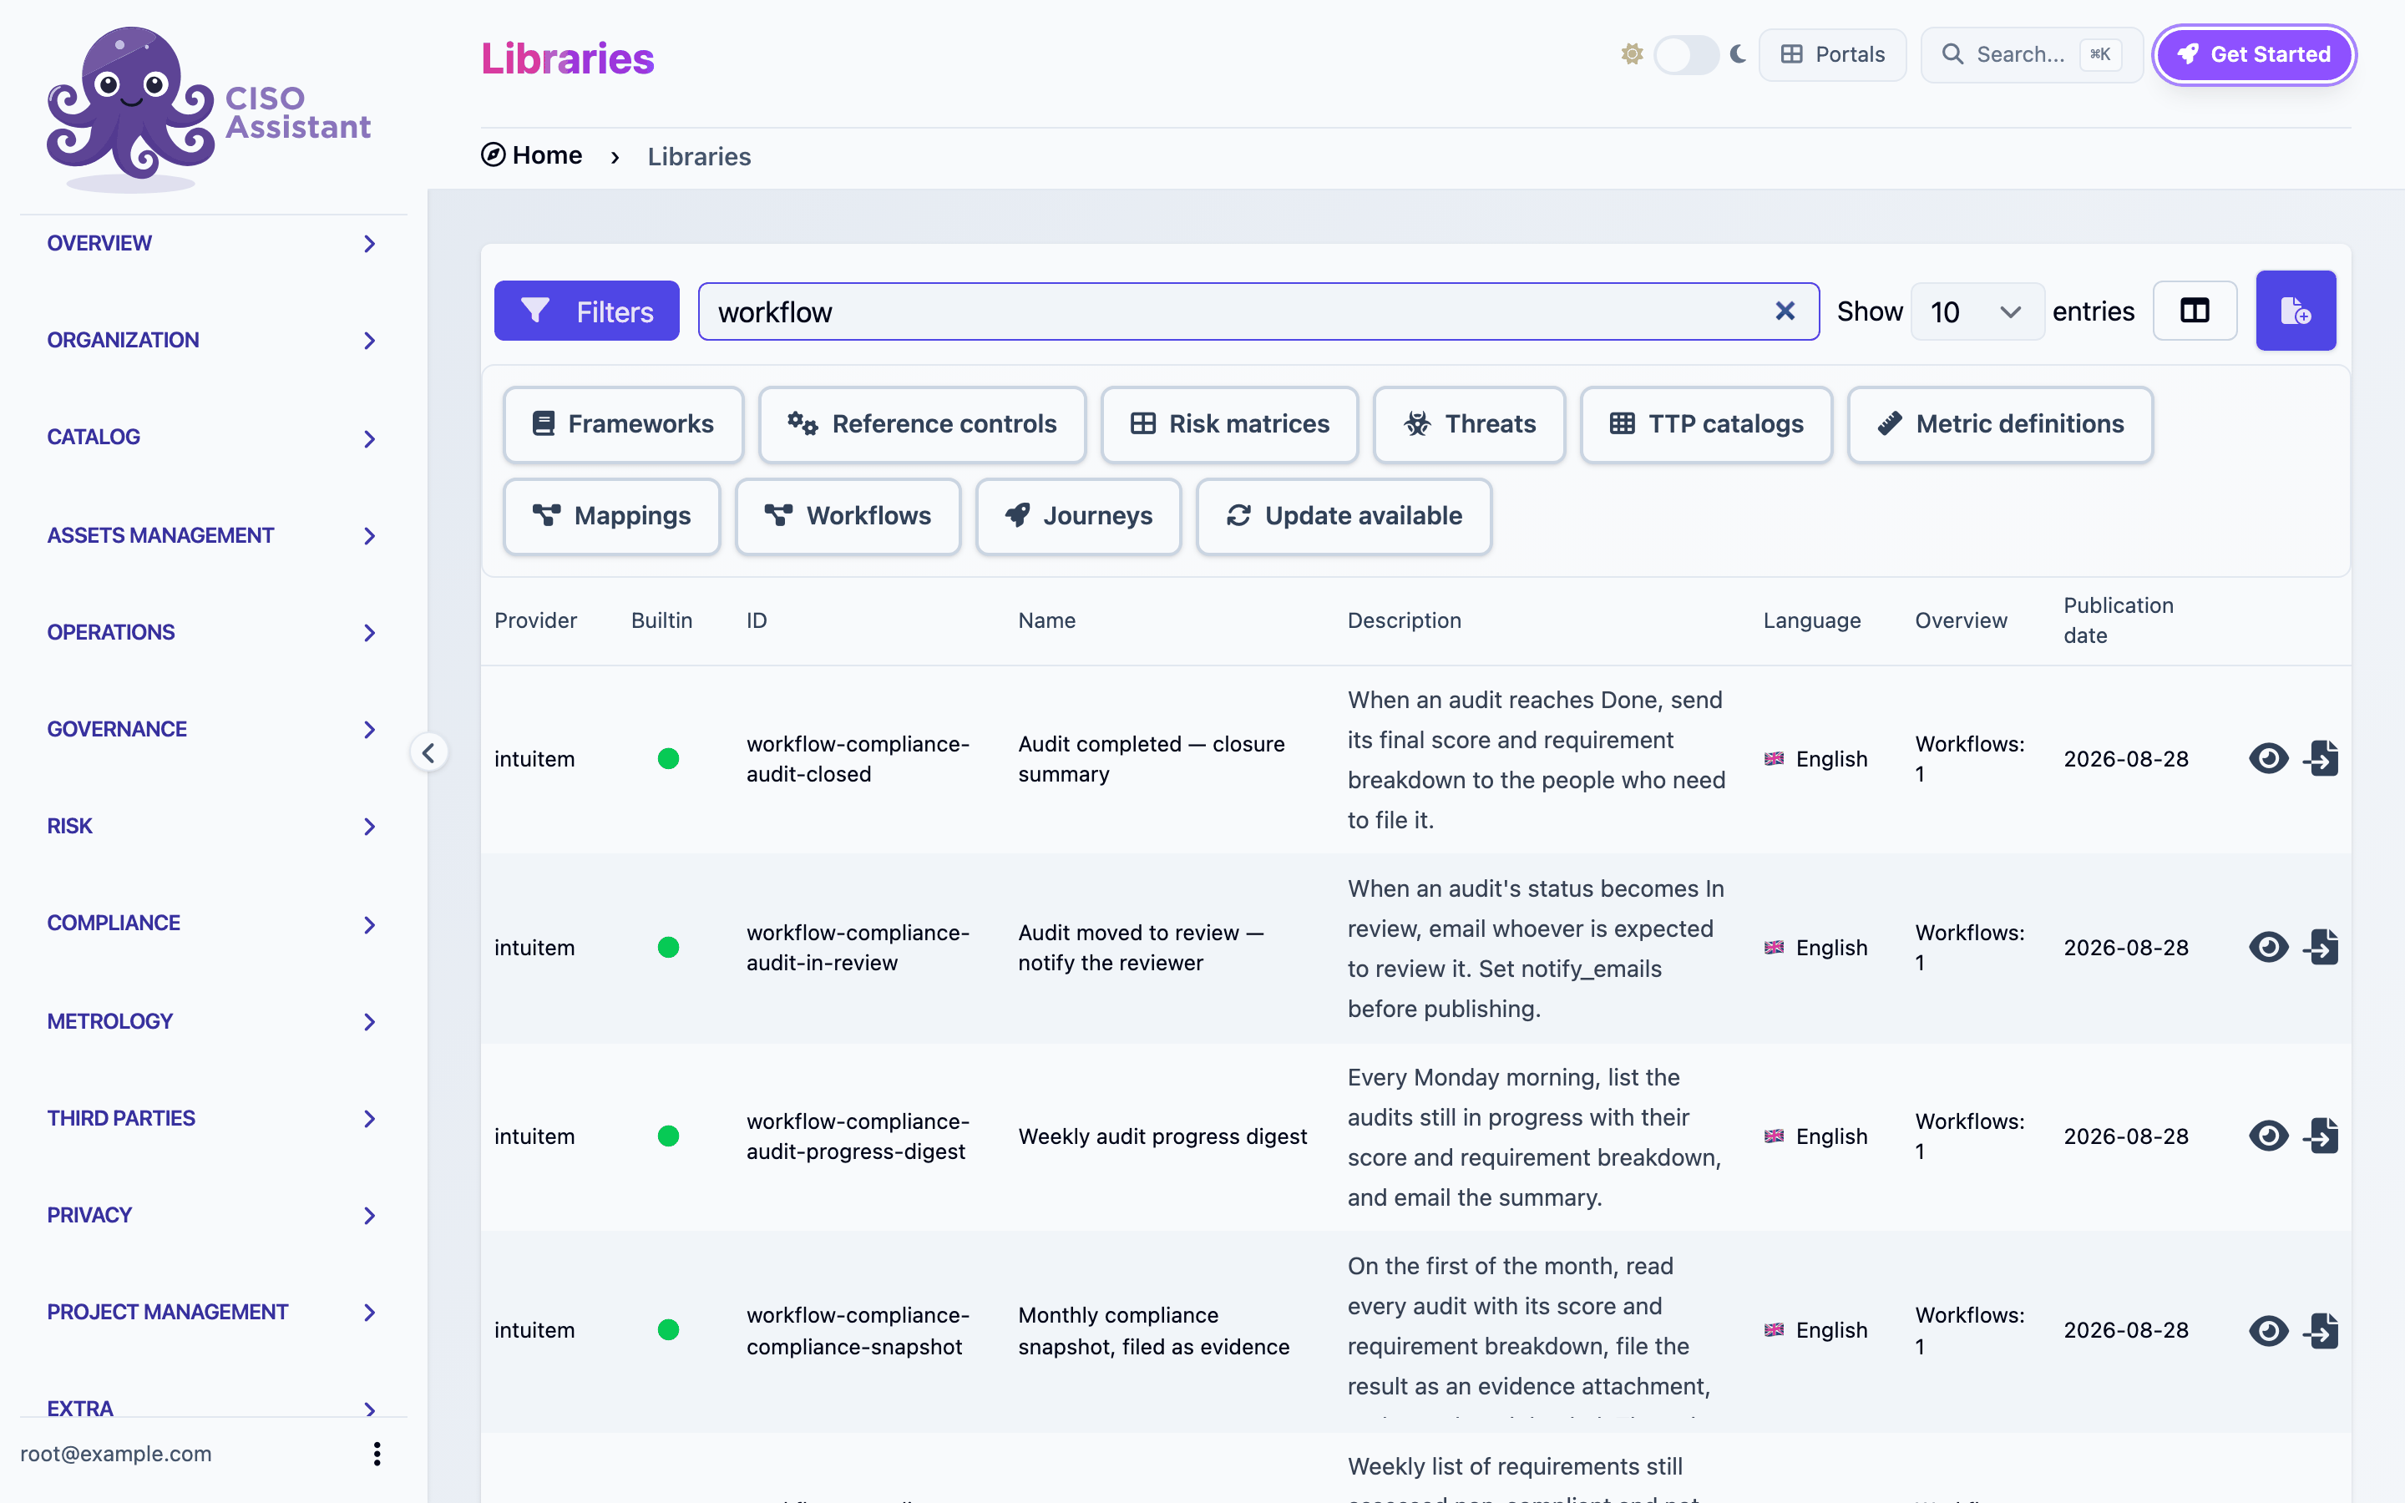Open the Show entries count dropdown
This screenshot has width=2405, height=1503.
point(1977,311)
